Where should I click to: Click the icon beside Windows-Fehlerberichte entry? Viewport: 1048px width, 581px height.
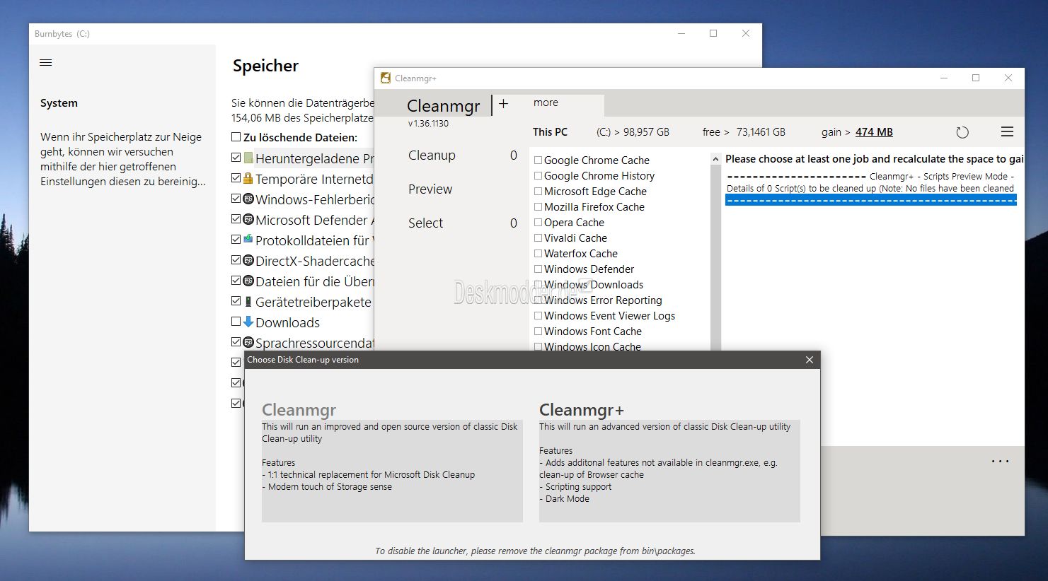click(248, 199)
